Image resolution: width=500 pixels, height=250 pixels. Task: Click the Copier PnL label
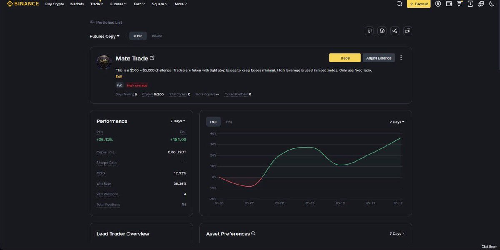[x=105, y=152]
